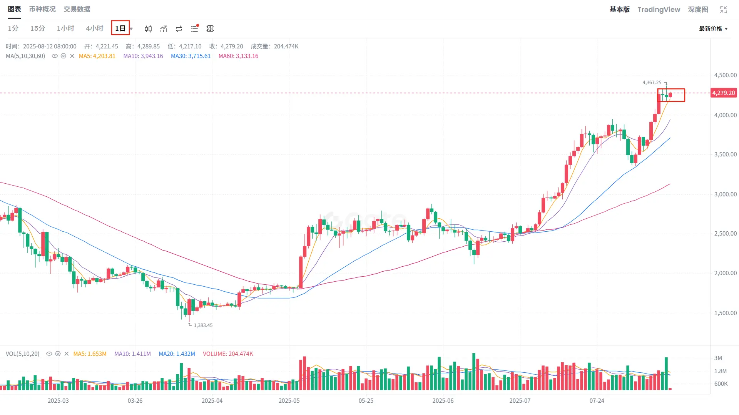Open the indicators chart icon
The width and height of the screenshot is (739, 415).
[x=164, y=29]
